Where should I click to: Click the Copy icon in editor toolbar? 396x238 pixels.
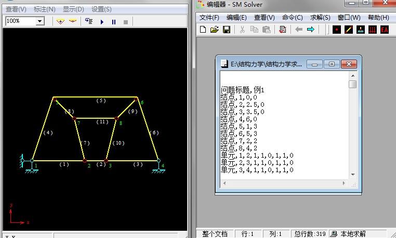[x=254, y=30]
